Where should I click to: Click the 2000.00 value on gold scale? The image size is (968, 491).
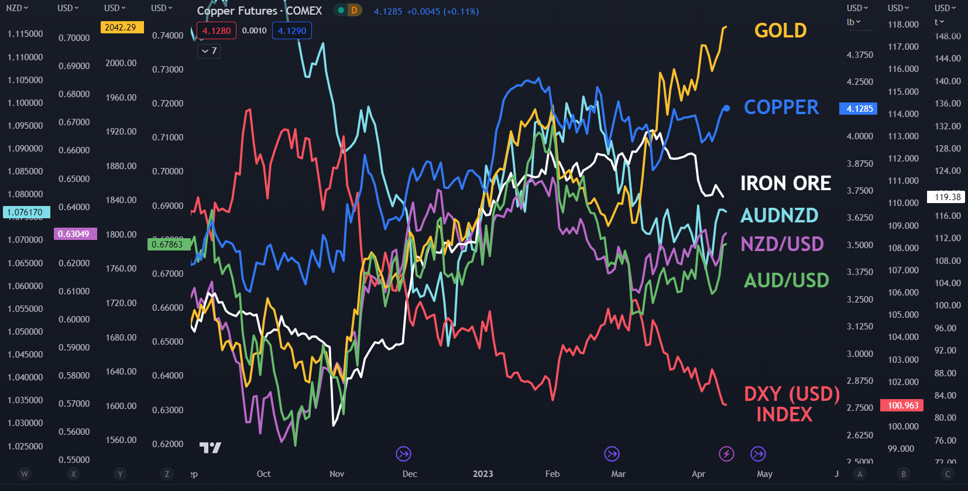click(121, 63)
